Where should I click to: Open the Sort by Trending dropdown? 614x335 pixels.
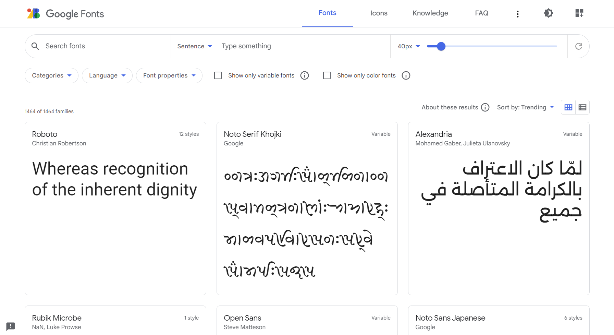coord(525,107)
